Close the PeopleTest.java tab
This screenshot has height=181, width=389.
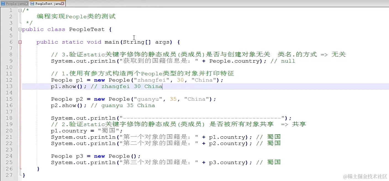click(x=63, y=3)
